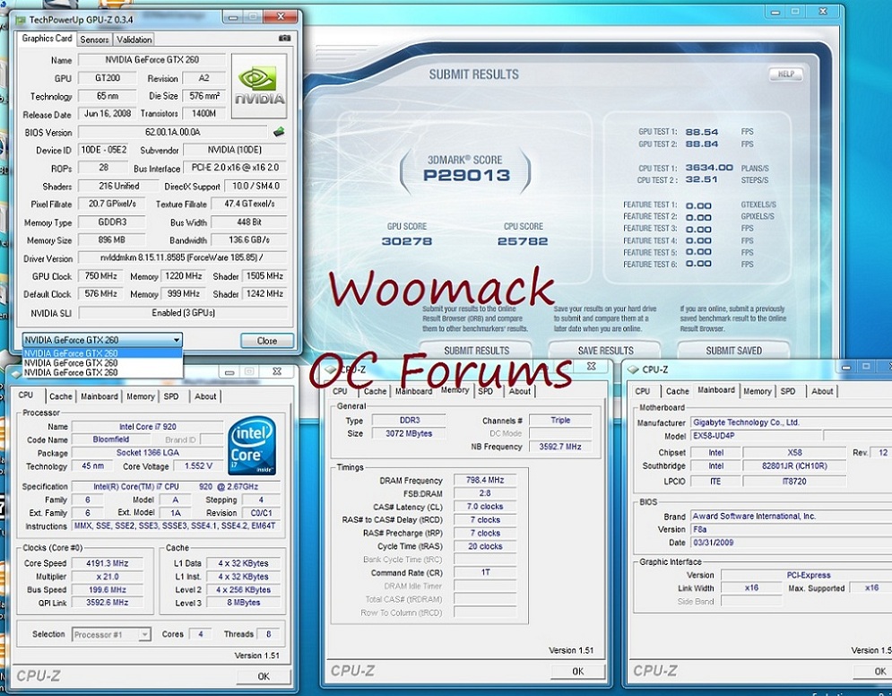Open SPD tab in the CPU-Z Mainboard window
This screenshot has width=892, height=696.
click(788, 392)
